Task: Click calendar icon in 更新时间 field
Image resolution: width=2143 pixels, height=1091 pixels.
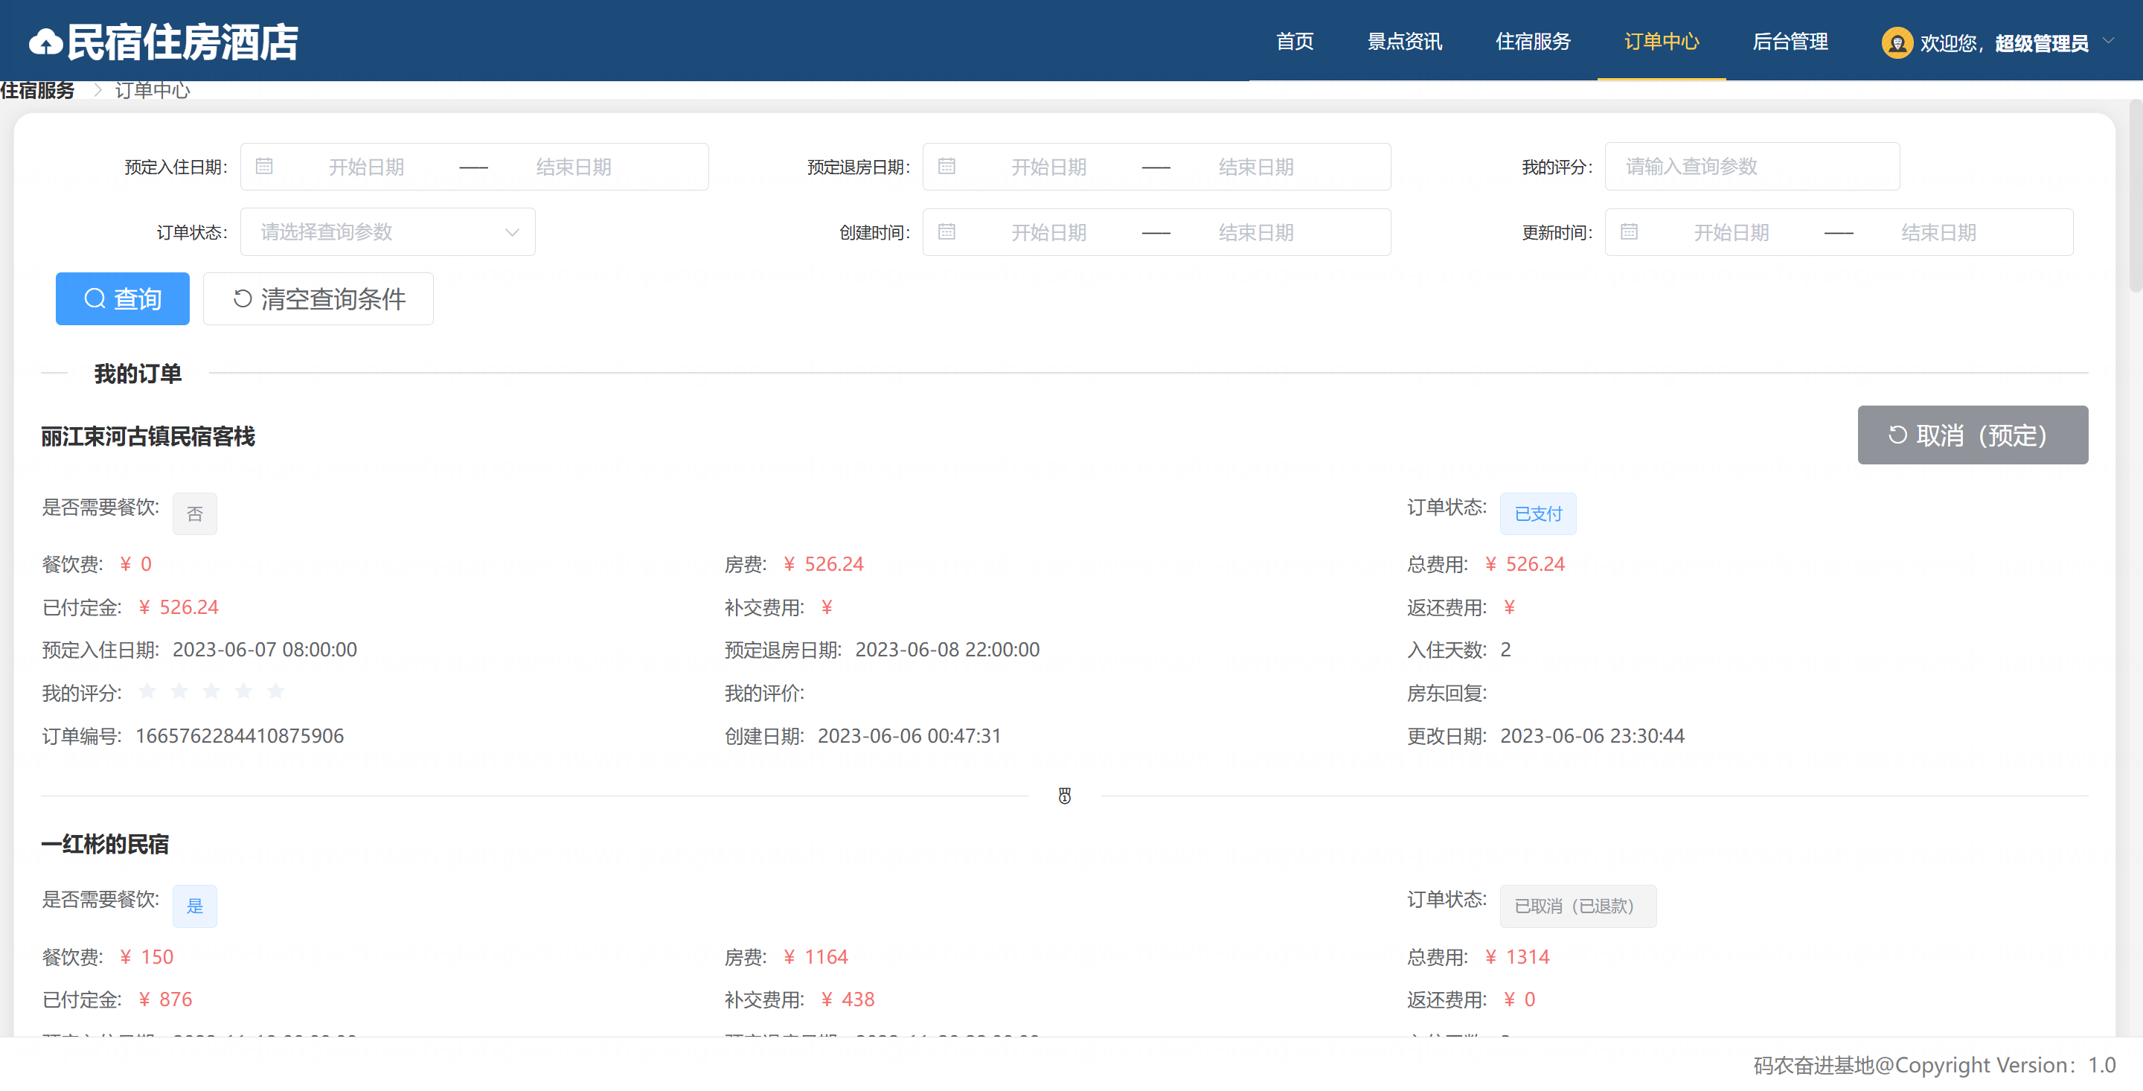Action: (x=1629, y=232)
